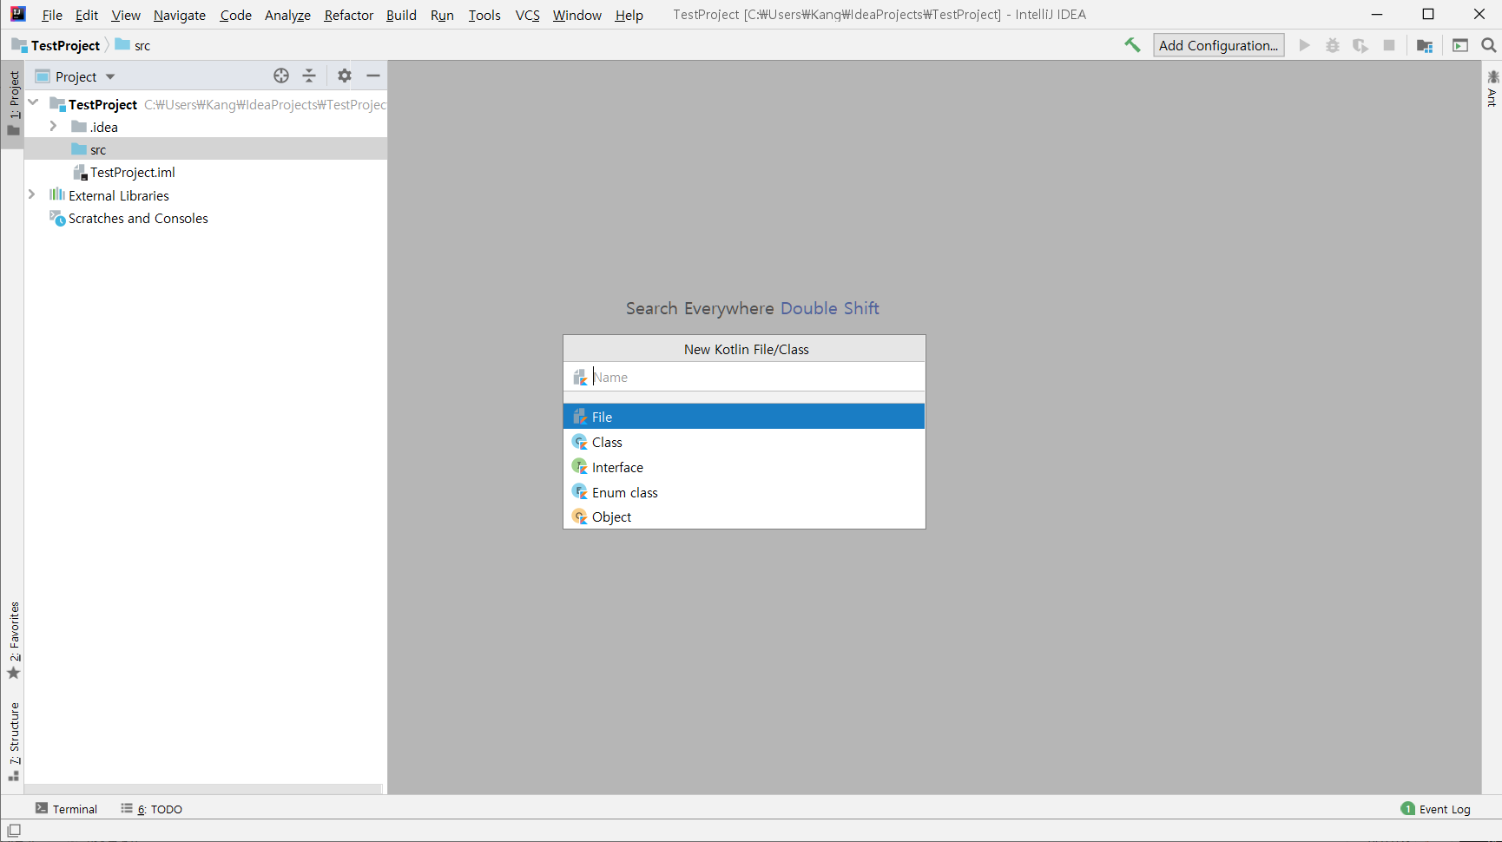Click the src folder icon in breadcrumb
Viewport: 1502px width, 842px height.
tap(122, 44)
